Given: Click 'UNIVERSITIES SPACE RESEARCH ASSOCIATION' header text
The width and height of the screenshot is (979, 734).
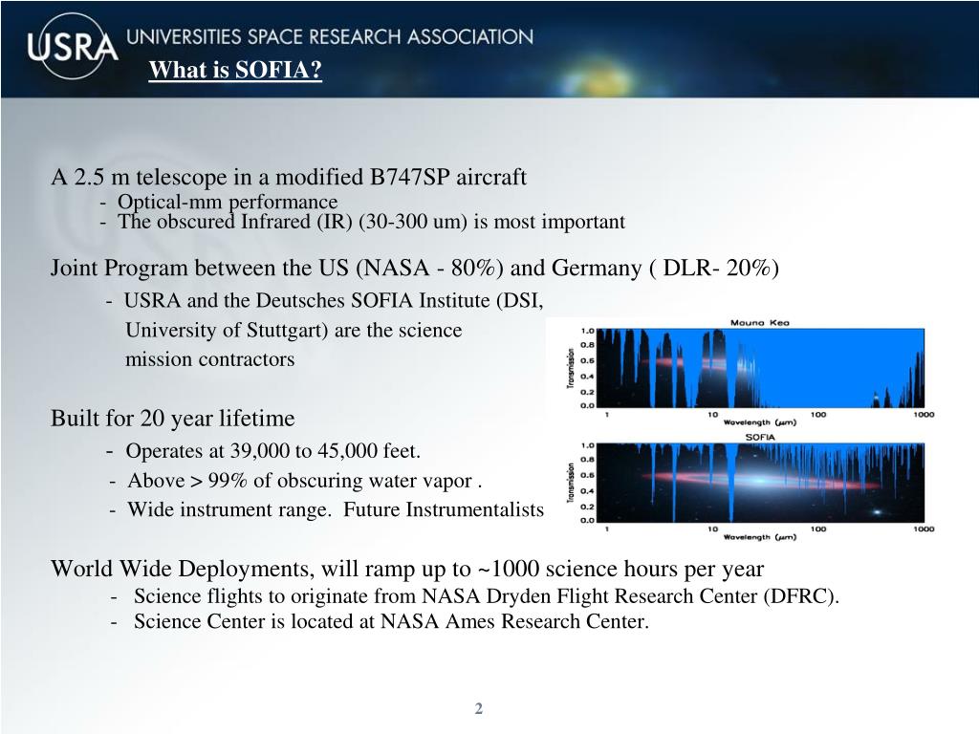Looking at the screenshot, I should [330, 37].
